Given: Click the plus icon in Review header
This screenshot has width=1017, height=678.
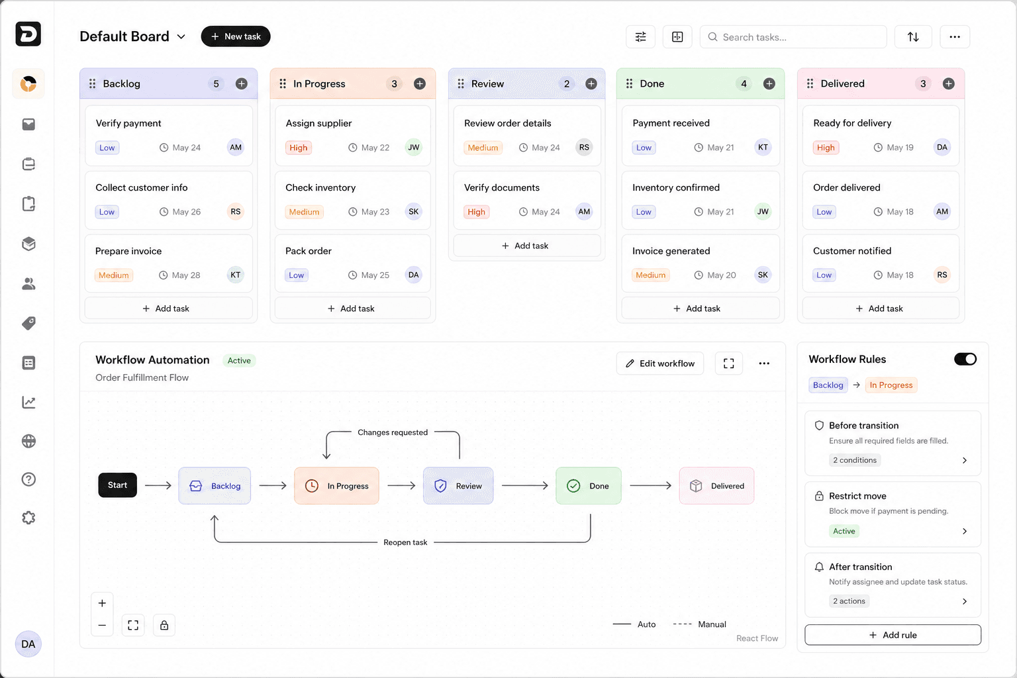Looking at the screenshot, I should (591, 83).
